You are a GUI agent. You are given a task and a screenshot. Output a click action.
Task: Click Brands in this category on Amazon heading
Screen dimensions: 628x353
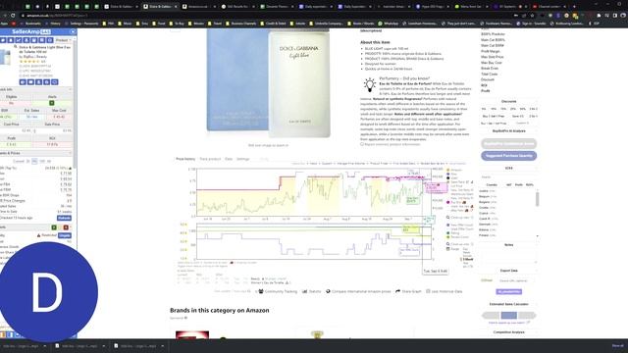pos(220,310)
